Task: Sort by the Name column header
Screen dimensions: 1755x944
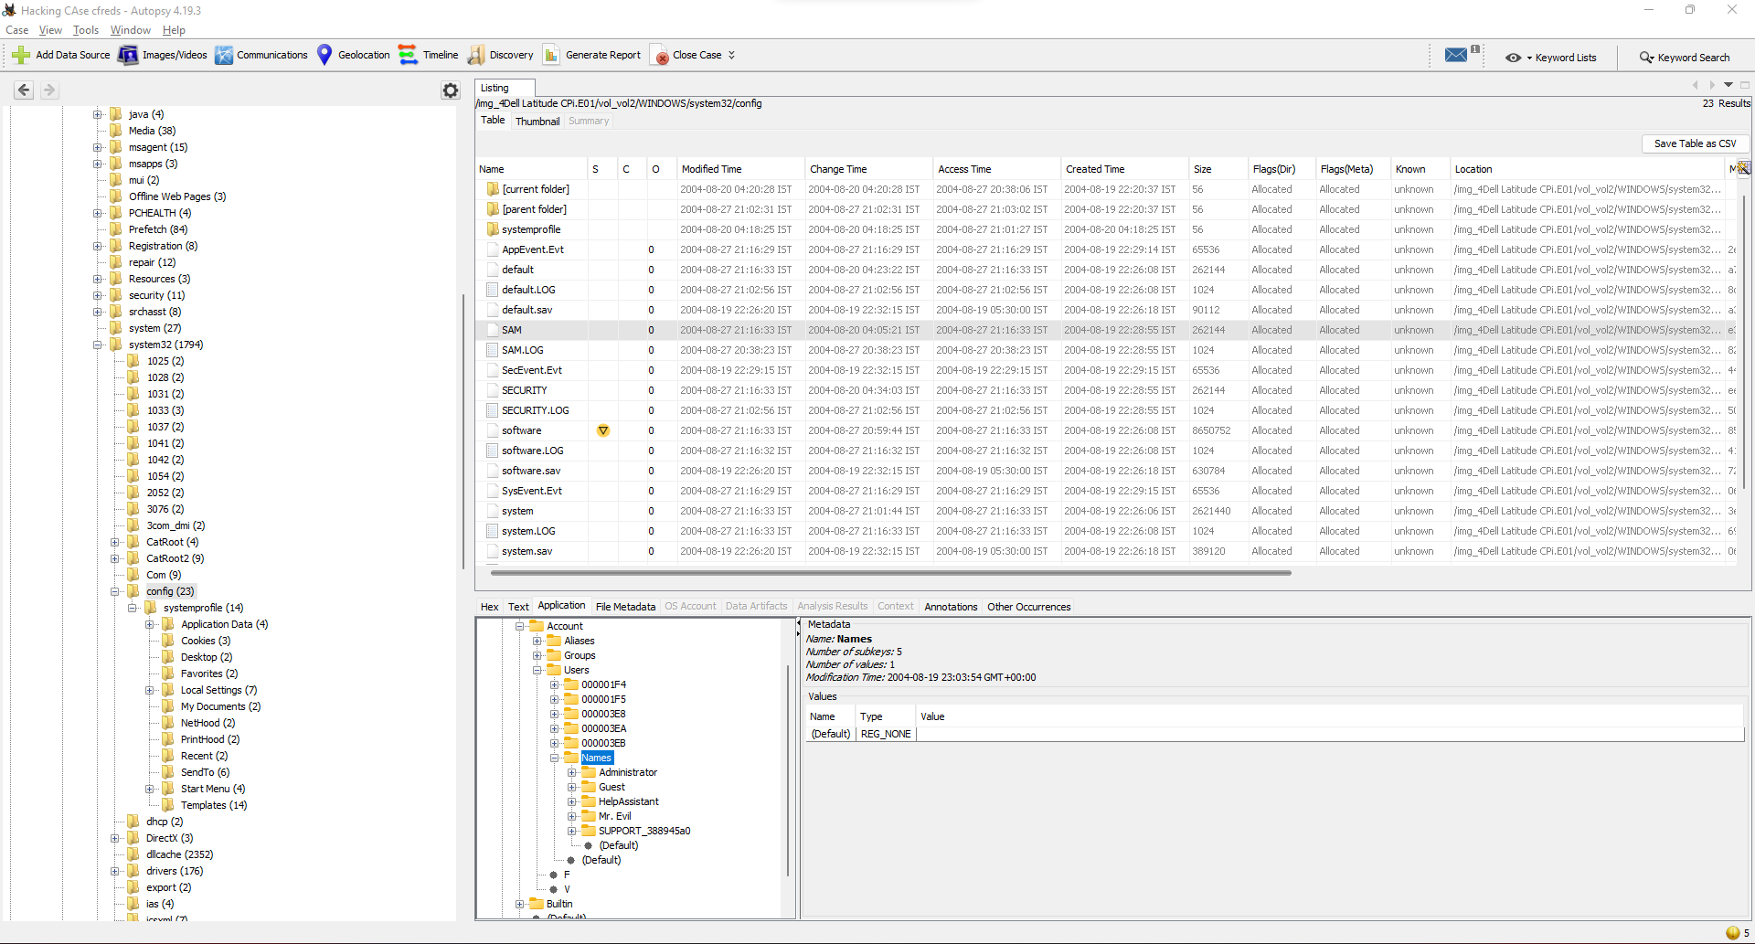Action: pyautogui.click(x=532, y=169)
